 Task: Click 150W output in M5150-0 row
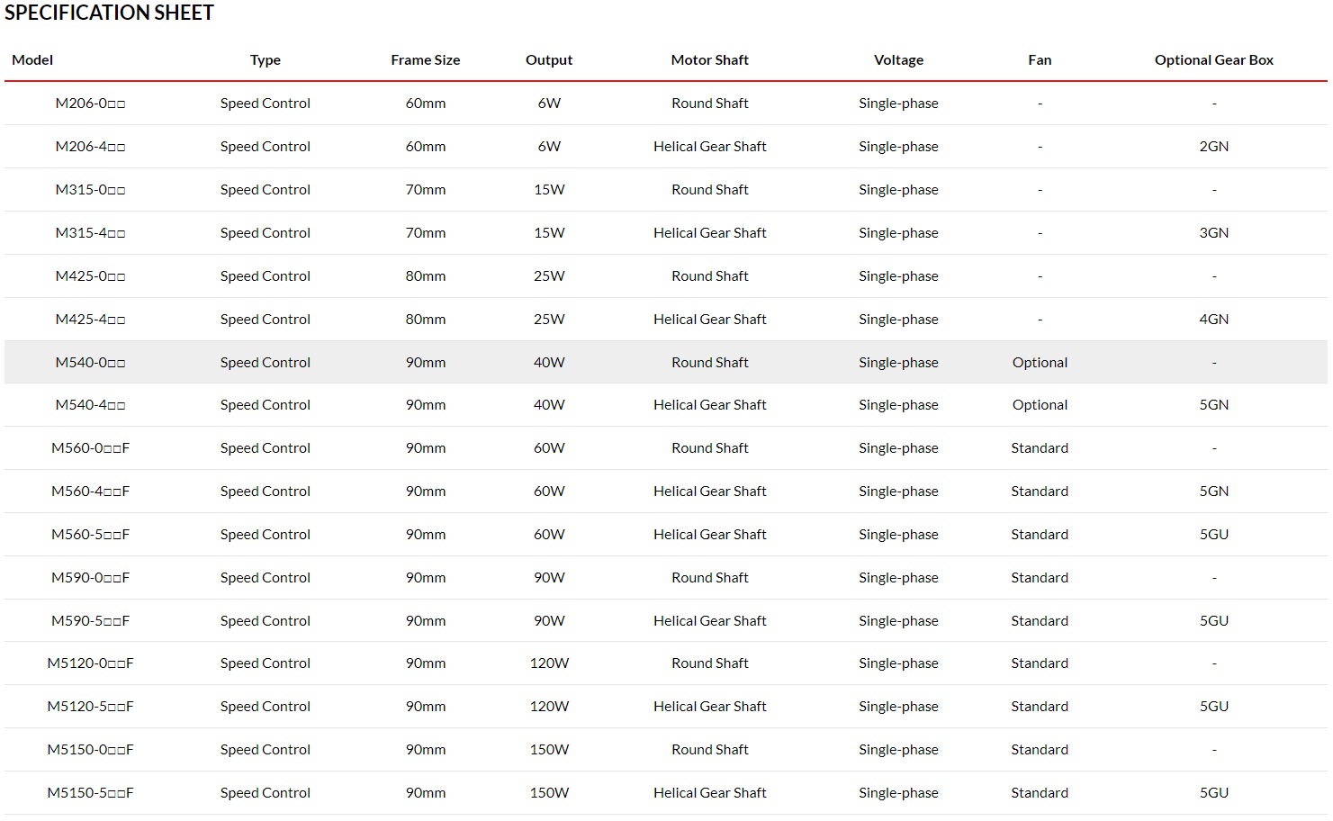coord(549,750)
